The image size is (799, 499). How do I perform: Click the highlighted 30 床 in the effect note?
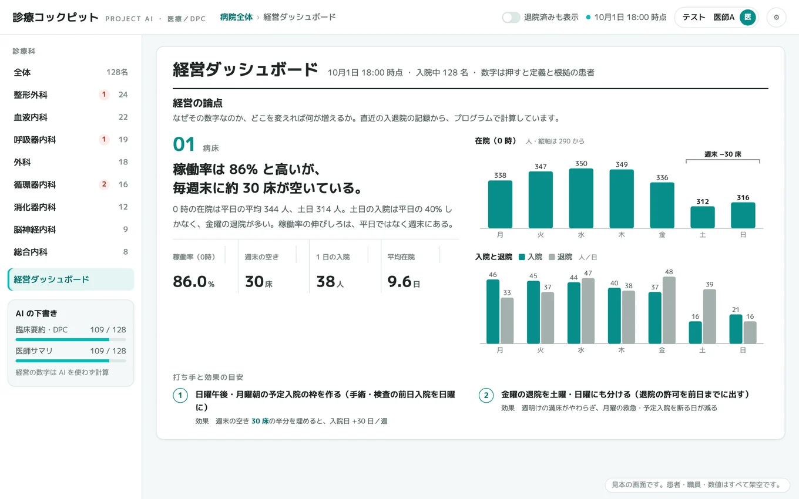point(260,421)
